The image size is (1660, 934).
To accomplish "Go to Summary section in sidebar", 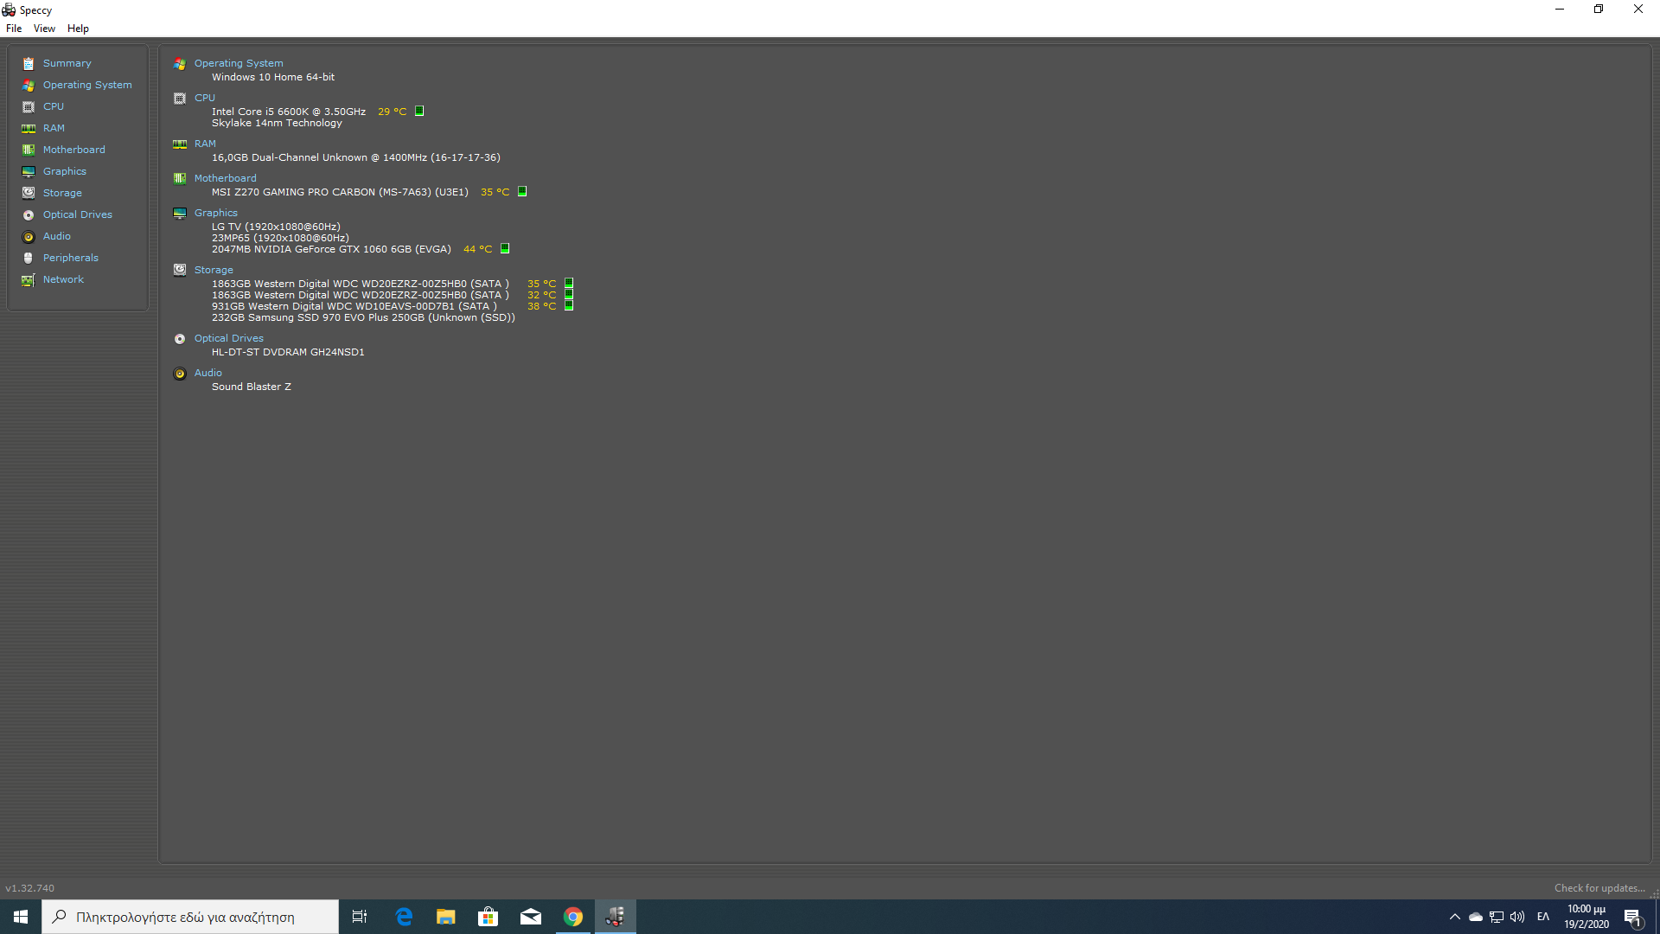I will pos(67,64).
